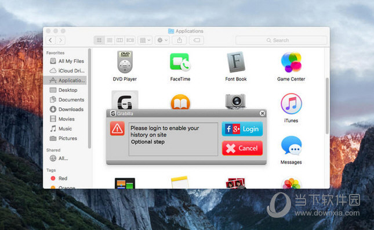Click the dialog message text box
Image resolution: width=374 pixels, height=230 pixels.
tap(173, 139)
